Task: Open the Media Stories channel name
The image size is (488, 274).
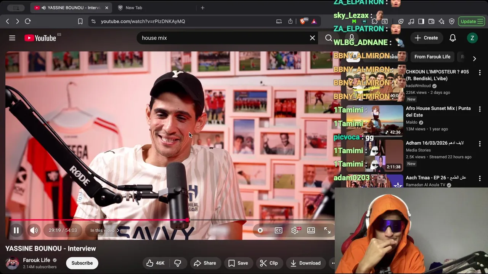Action: [418, 150]
